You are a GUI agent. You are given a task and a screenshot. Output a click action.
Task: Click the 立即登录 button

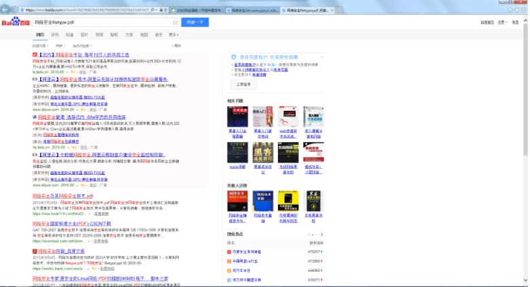(x=243, y=84)
